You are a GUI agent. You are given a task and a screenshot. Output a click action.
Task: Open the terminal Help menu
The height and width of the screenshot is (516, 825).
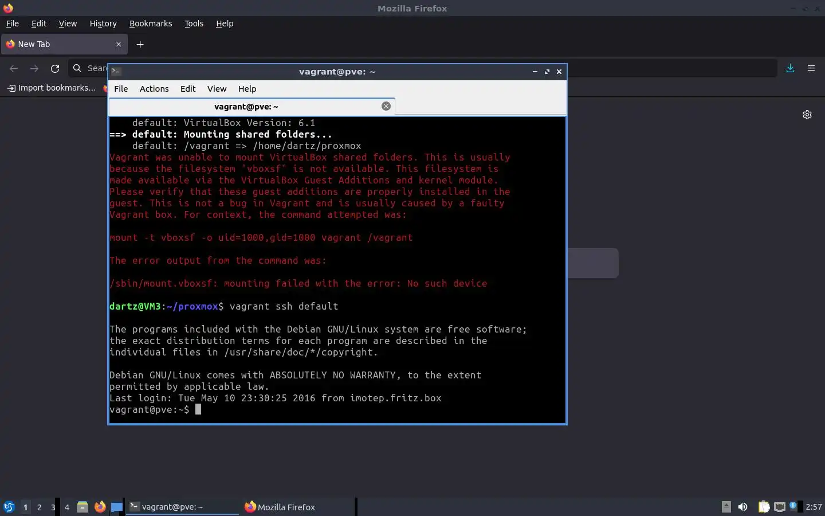point(247,89)
